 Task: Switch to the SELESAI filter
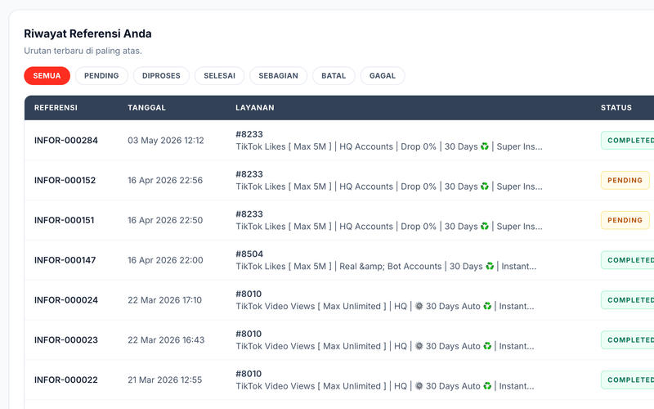point(219,75)
